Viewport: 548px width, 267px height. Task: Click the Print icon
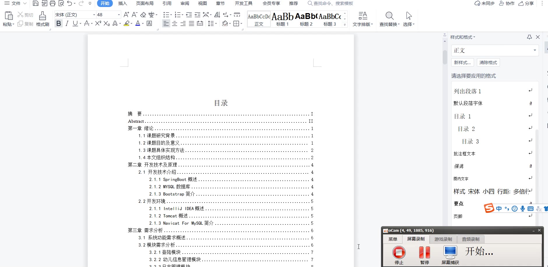pos(52,3)
